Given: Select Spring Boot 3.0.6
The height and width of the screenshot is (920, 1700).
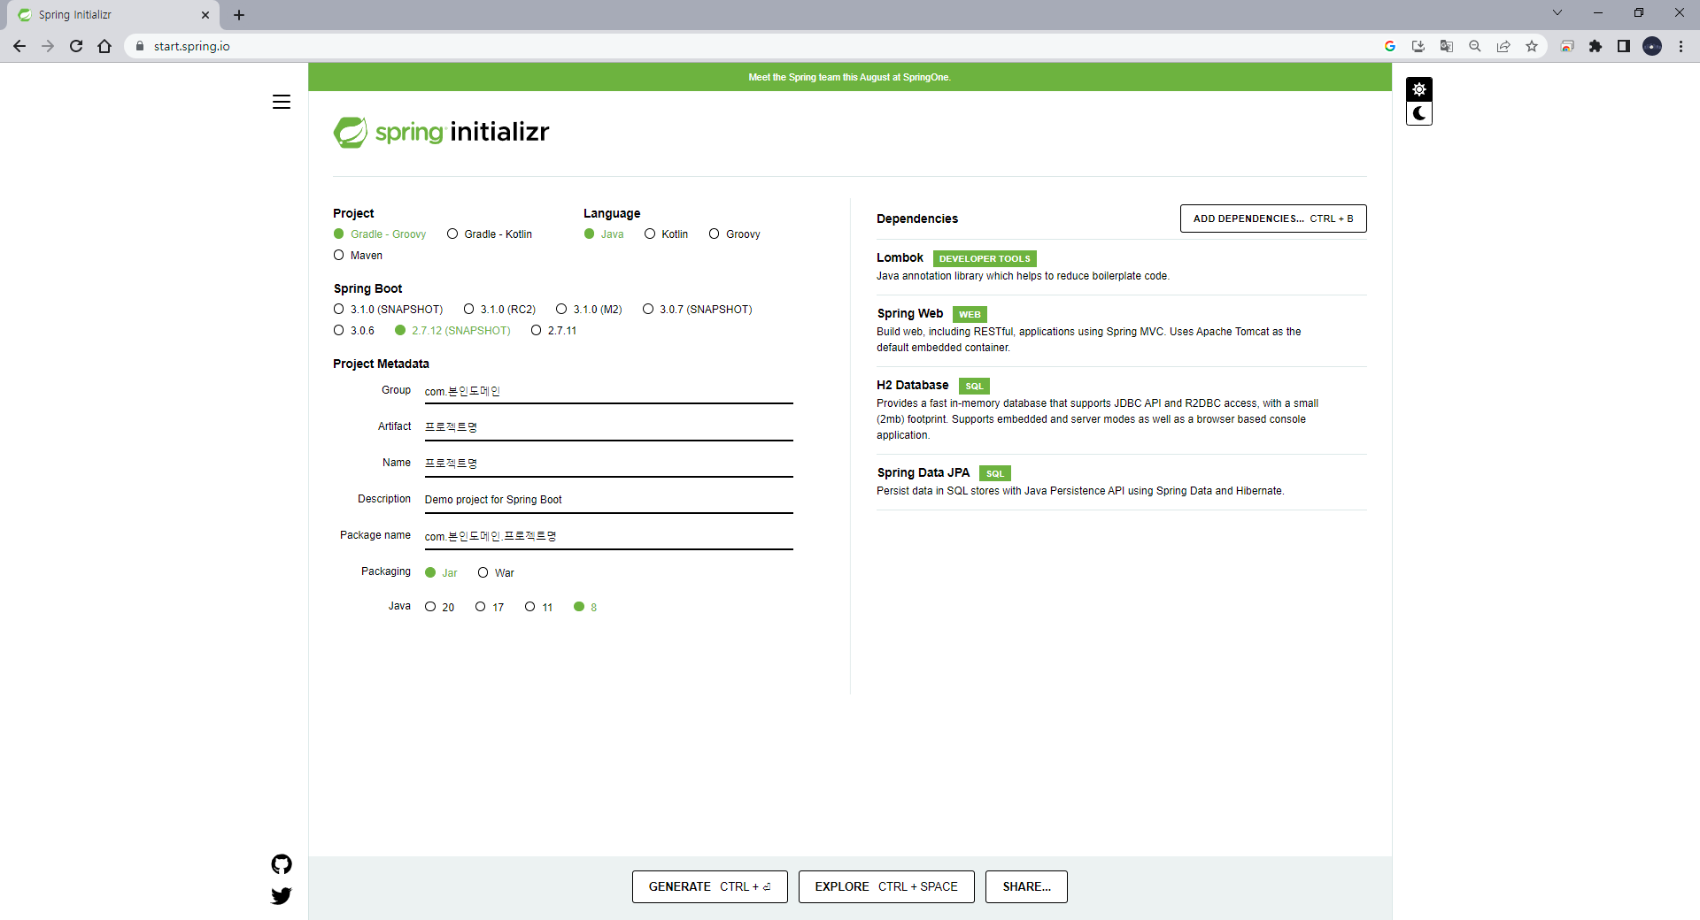Looking at the screenshot, I should (353, 331).
